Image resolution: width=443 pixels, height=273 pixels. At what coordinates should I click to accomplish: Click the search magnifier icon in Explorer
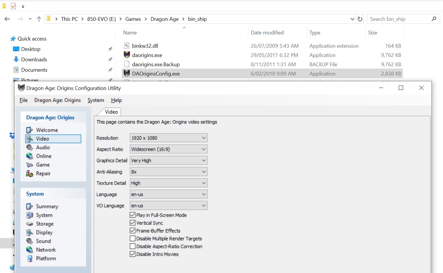pyautogui.click(x=434, y=19)
